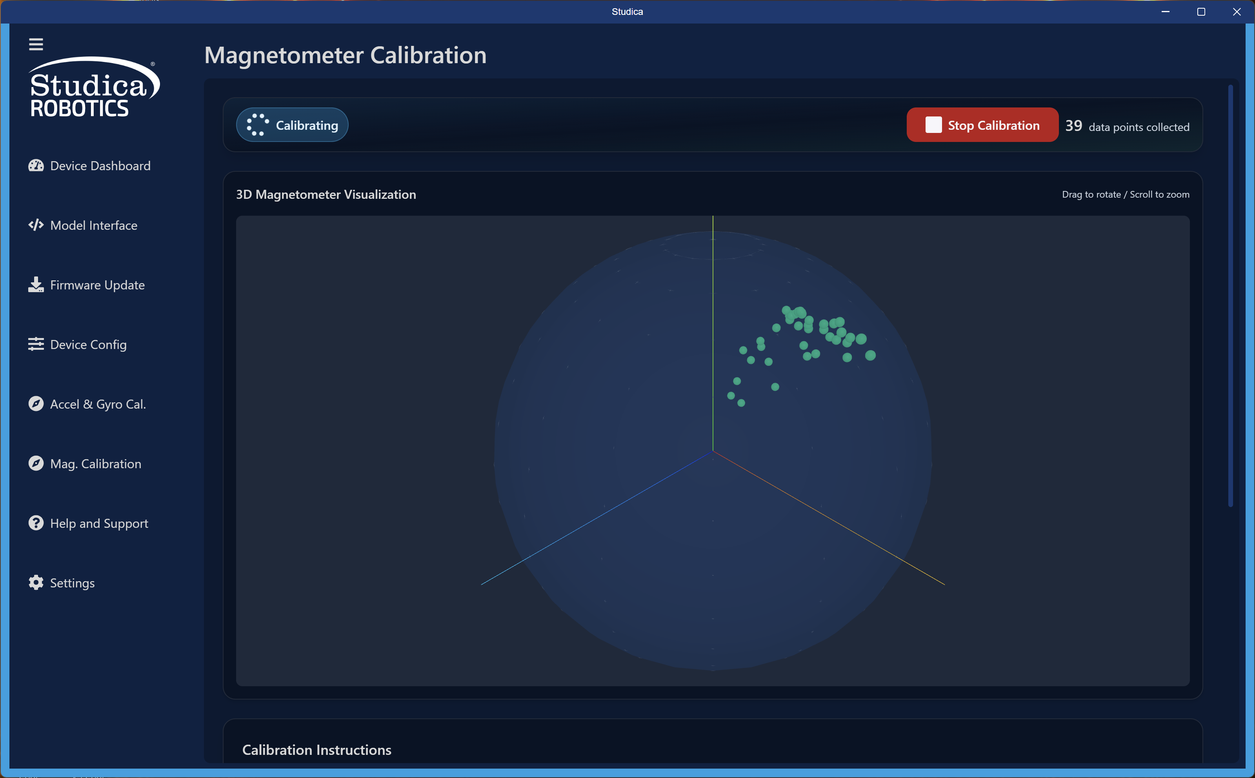Image resolution: width=1255 pixels, height=778 pixels.
Task: Open the Device Dashboard page
Action: click(100, 166)
